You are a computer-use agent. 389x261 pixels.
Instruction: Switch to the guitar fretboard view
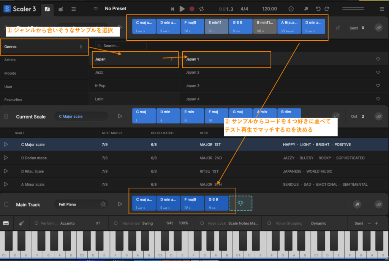click(22, 223)
